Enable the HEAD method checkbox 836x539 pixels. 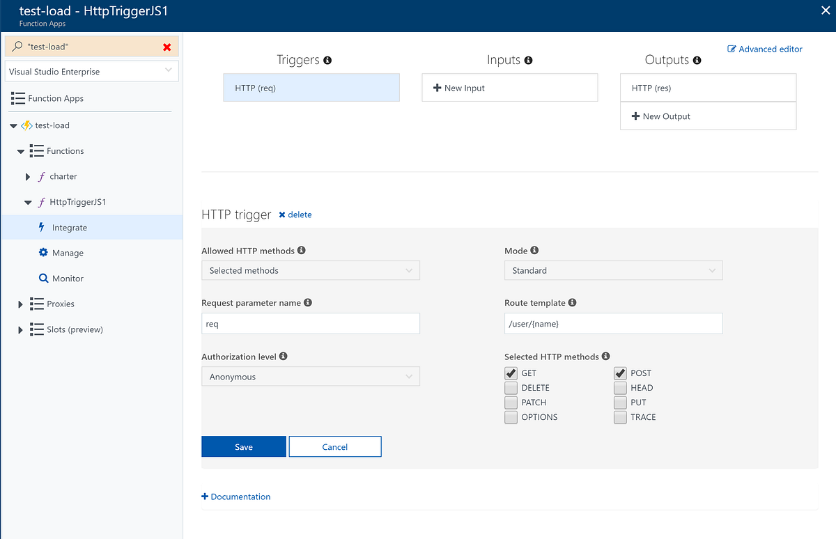coord(620,388)
